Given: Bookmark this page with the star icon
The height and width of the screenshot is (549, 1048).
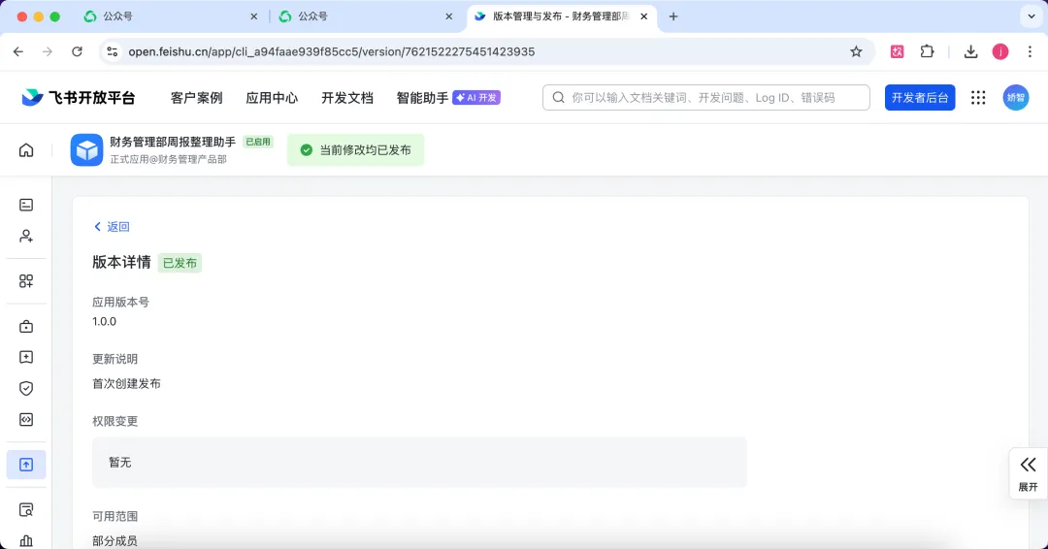Looking at the screenshot, I should point(856,51).
